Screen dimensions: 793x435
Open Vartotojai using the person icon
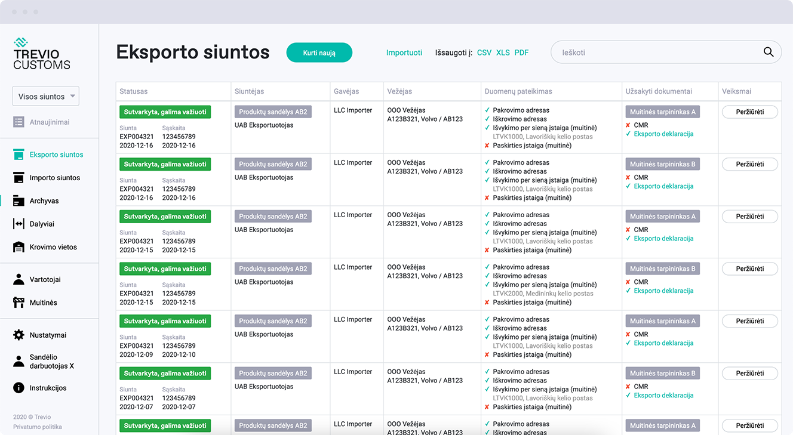pos(19,279)
